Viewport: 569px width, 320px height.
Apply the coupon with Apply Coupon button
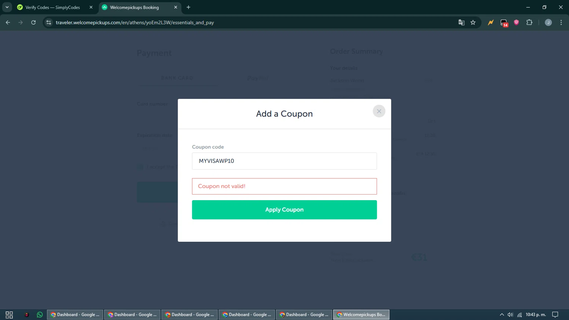[x=284, y=210]
